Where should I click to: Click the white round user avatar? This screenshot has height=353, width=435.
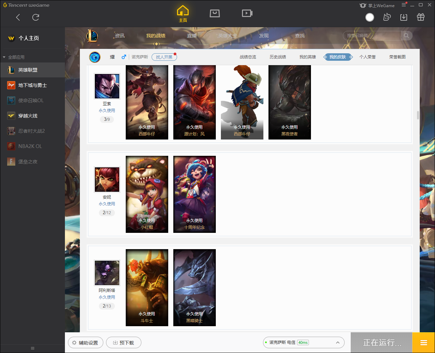pos(370,17)
